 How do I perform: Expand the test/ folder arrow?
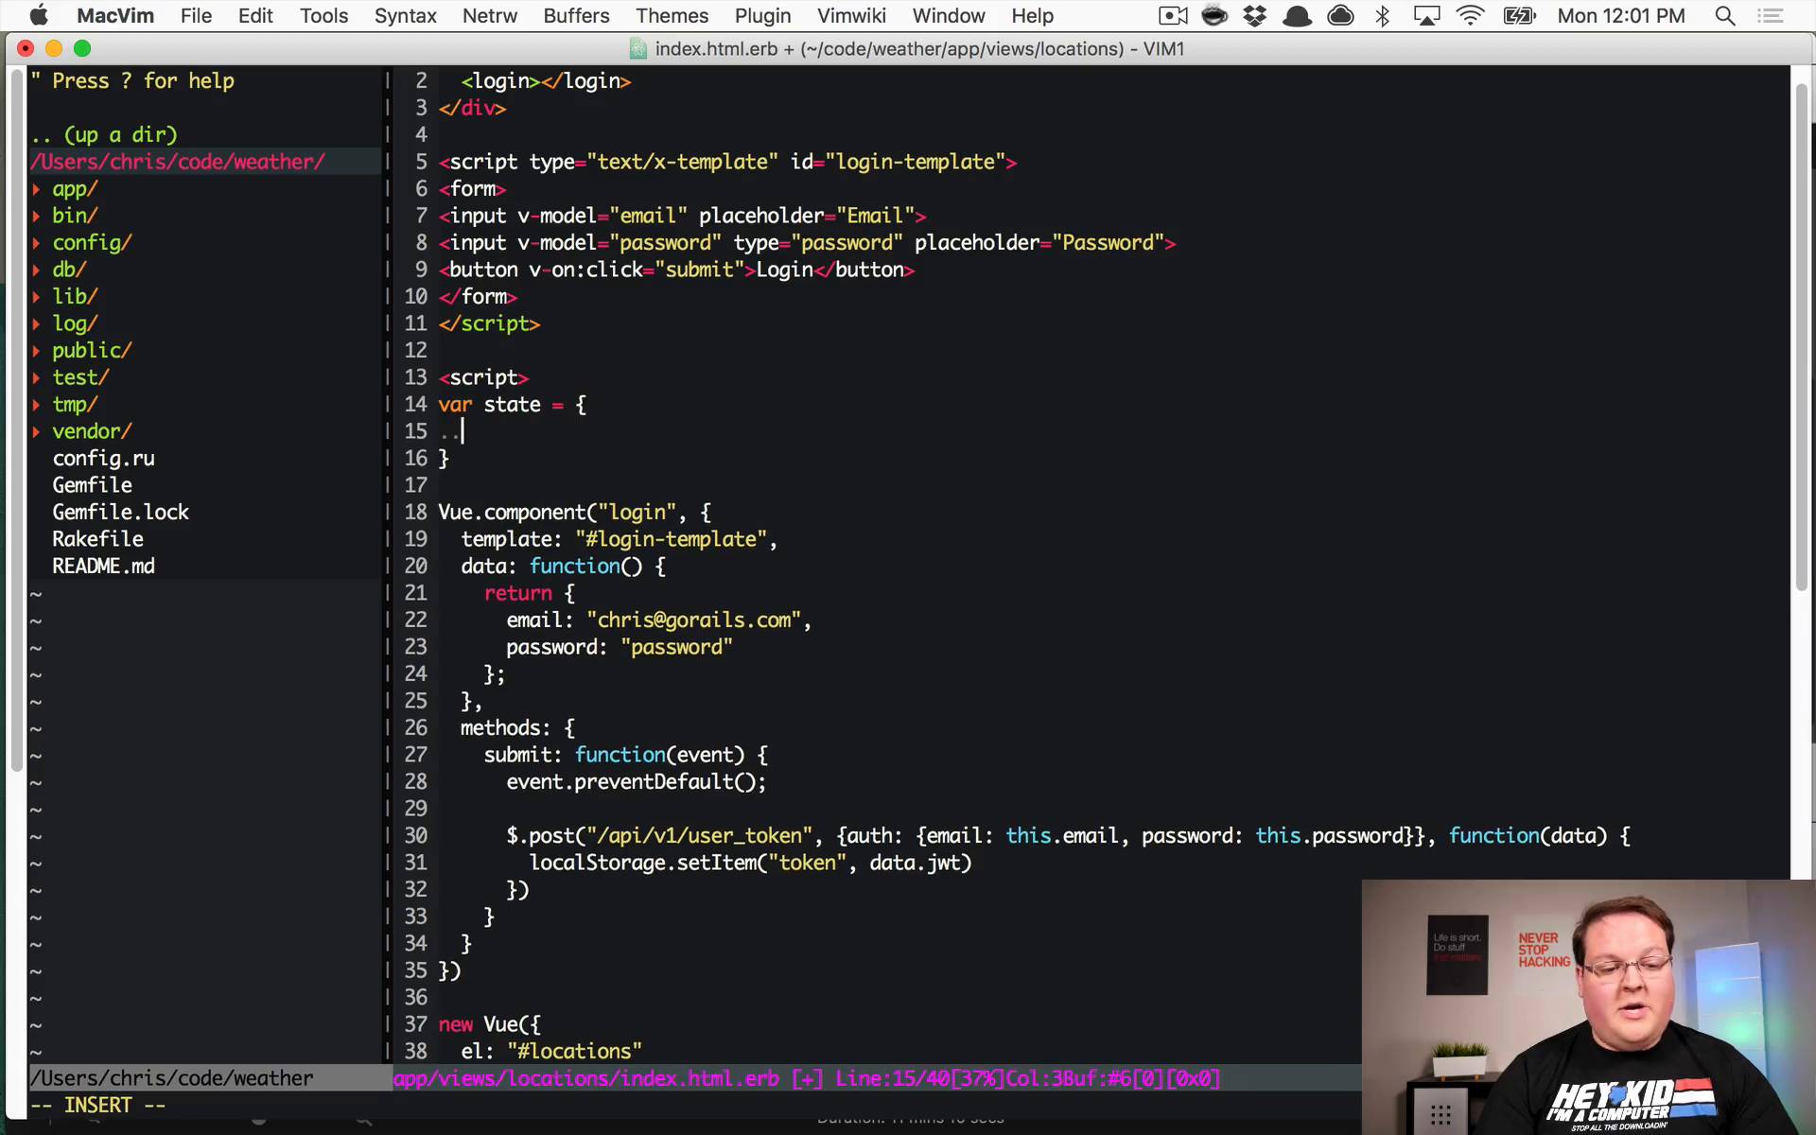pos(36,377)
